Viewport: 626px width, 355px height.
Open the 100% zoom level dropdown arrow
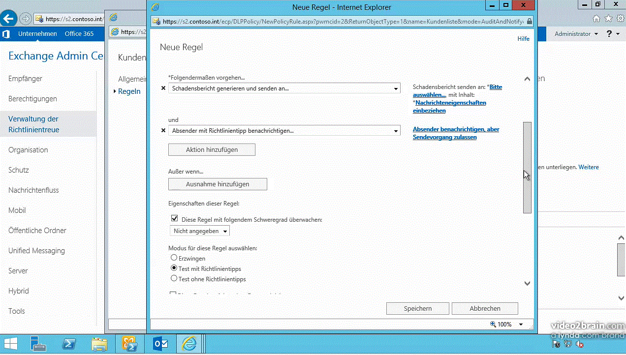point(521,325)
